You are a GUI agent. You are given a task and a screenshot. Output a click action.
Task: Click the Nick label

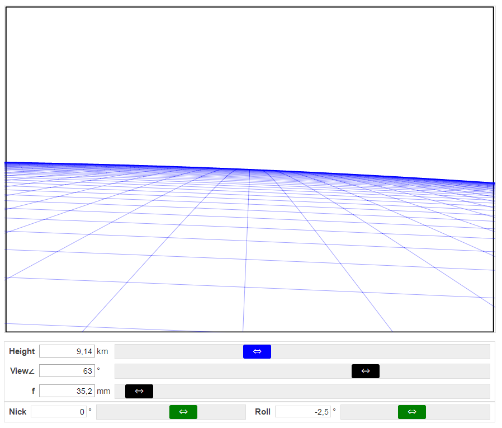[18, 412]
